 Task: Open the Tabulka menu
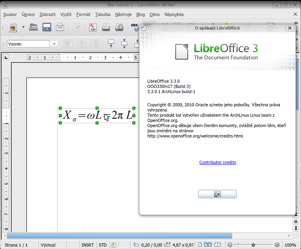(103, 14)
